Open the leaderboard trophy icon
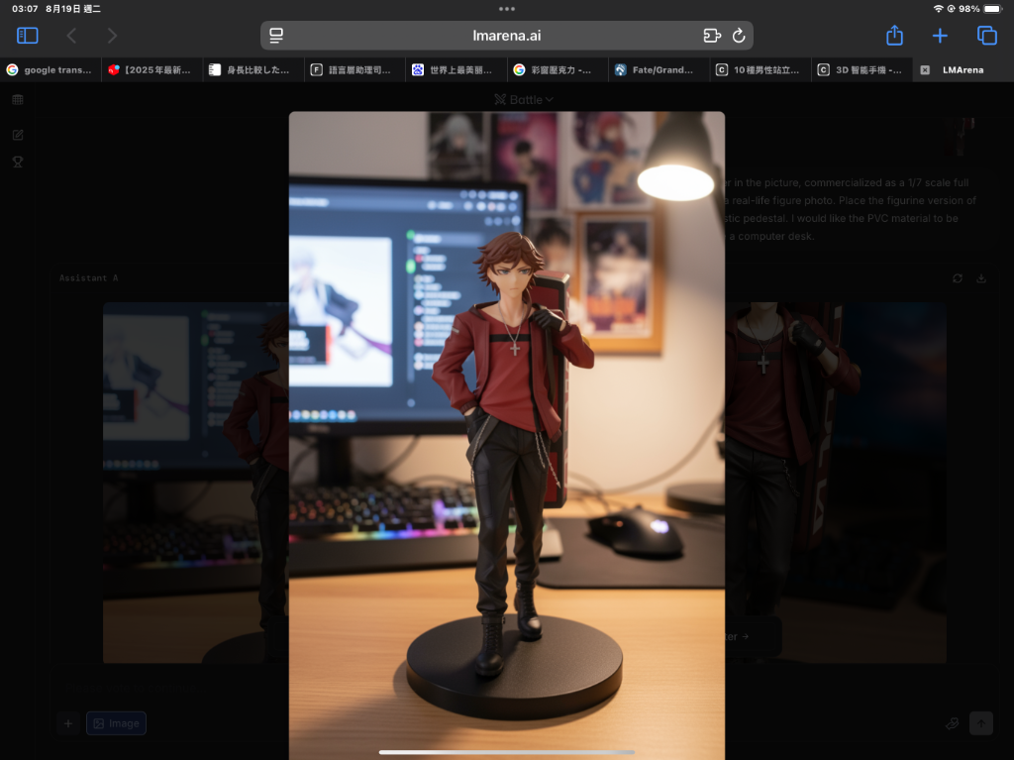 (x=18, y=162)
